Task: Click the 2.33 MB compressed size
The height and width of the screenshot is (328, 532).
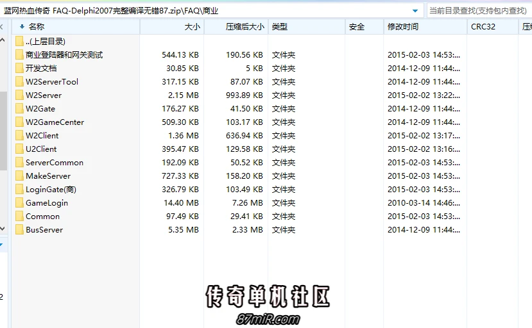Action: (x=248, y=230)
